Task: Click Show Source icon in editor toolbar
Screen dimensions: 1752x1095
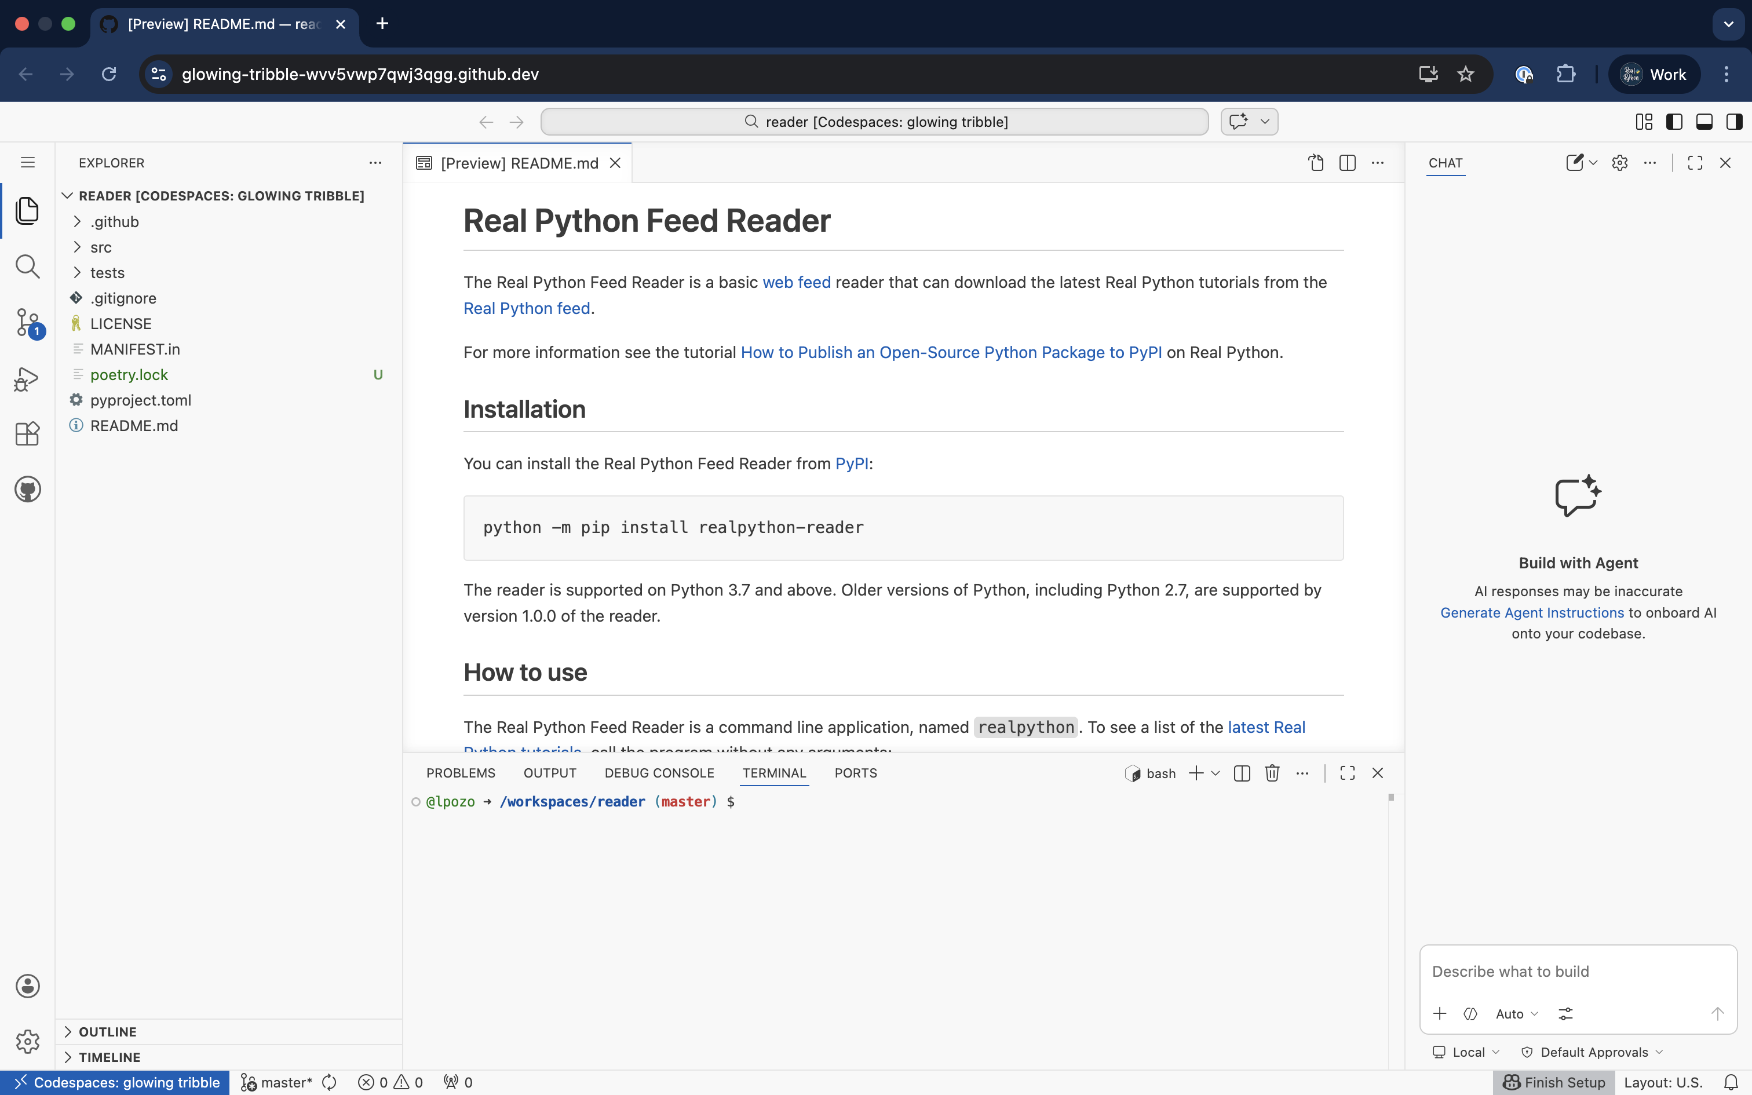Action: pyautogui.click(x=1316, y=163)
